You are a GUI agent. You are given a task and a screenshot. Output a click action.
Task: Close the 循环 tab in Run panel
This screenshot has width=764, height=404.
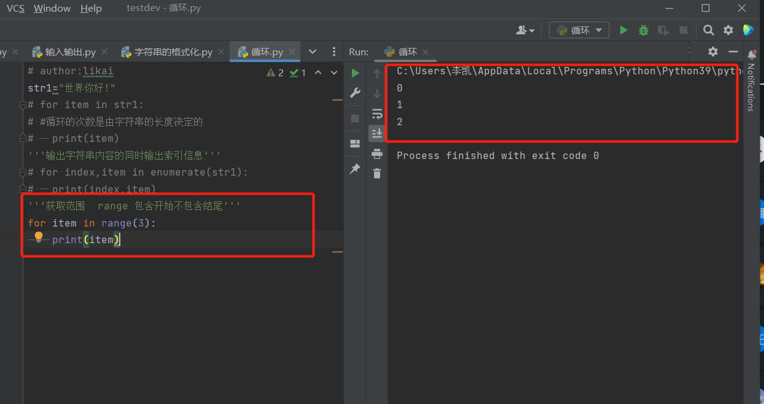coord(425,52)
